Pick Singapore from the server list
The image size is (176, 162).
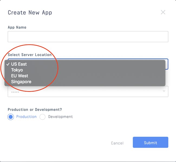21,82
